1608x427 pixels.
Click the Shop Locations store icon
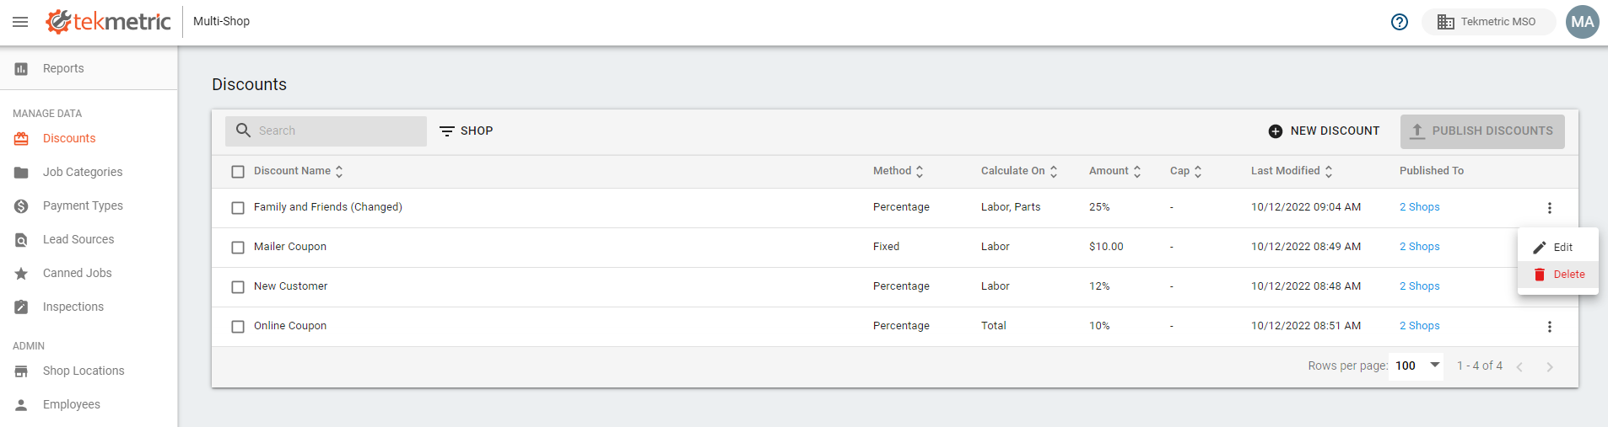pyautogui.click(x=21, y=371)
